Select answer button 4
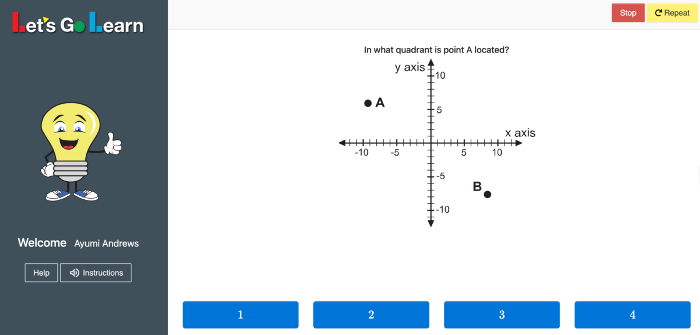700x335 pixels. 632,315
